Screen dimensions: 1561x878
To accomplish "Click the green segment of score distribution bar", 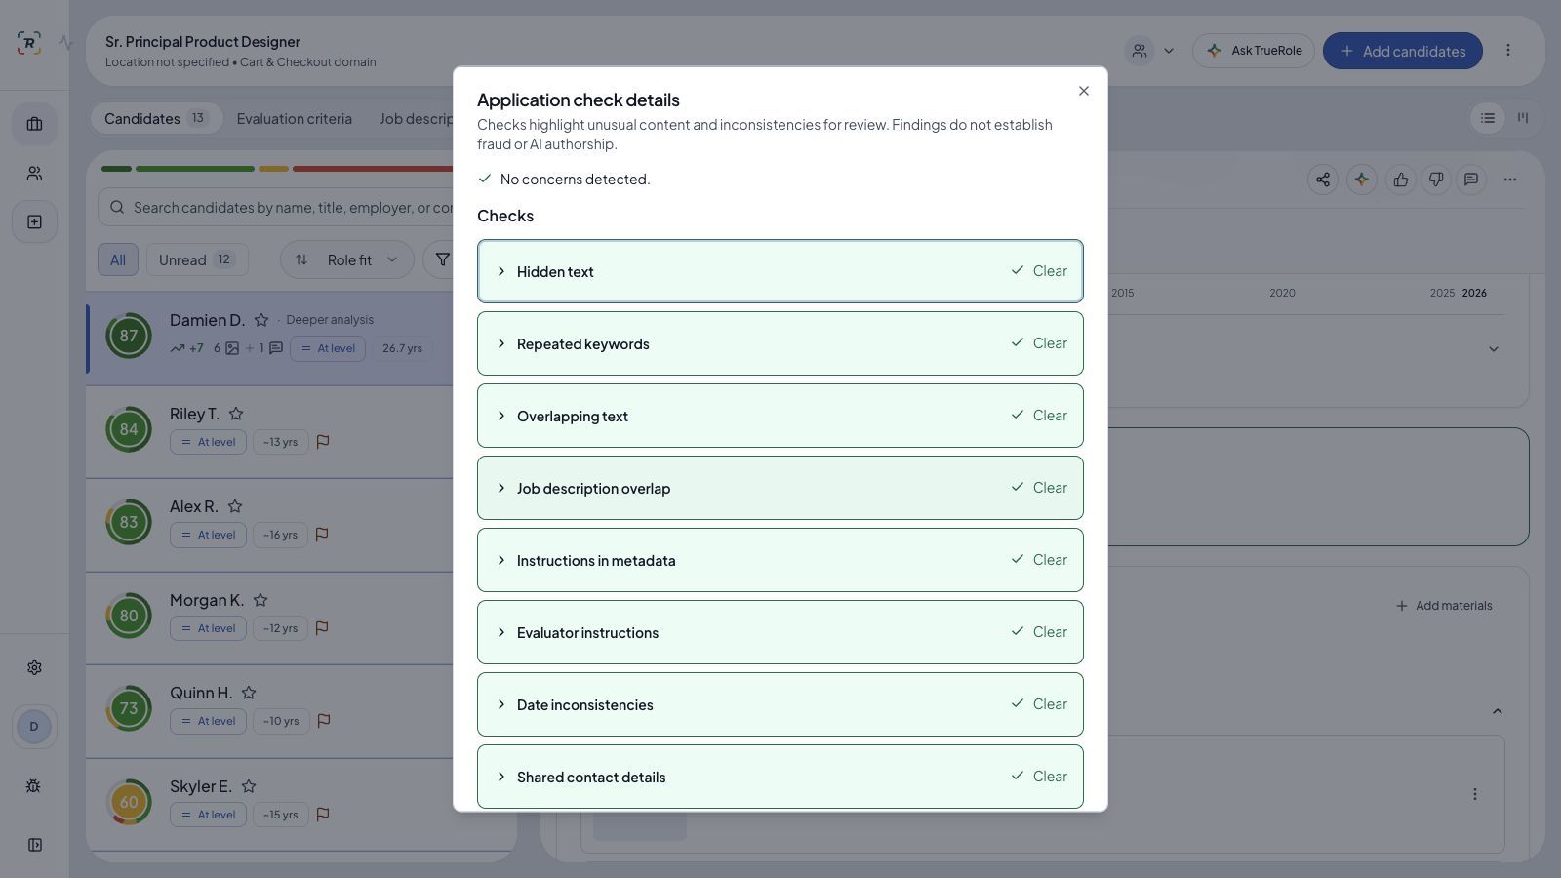I will (x=195, y=169).
